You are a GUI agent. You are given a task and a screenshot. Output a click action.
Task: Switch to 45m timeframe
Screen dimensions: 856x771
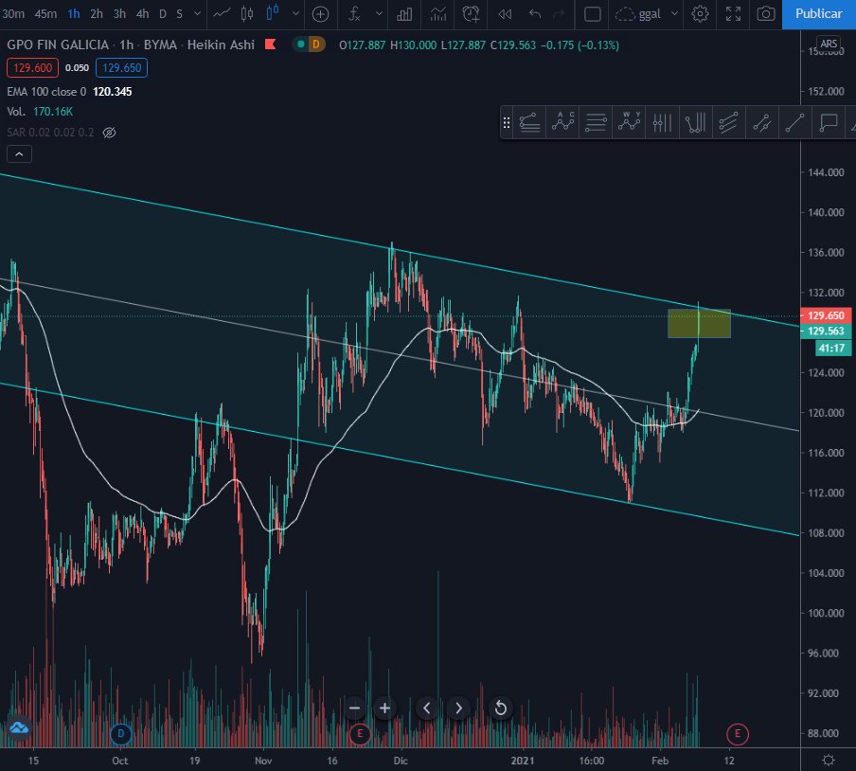45,13
